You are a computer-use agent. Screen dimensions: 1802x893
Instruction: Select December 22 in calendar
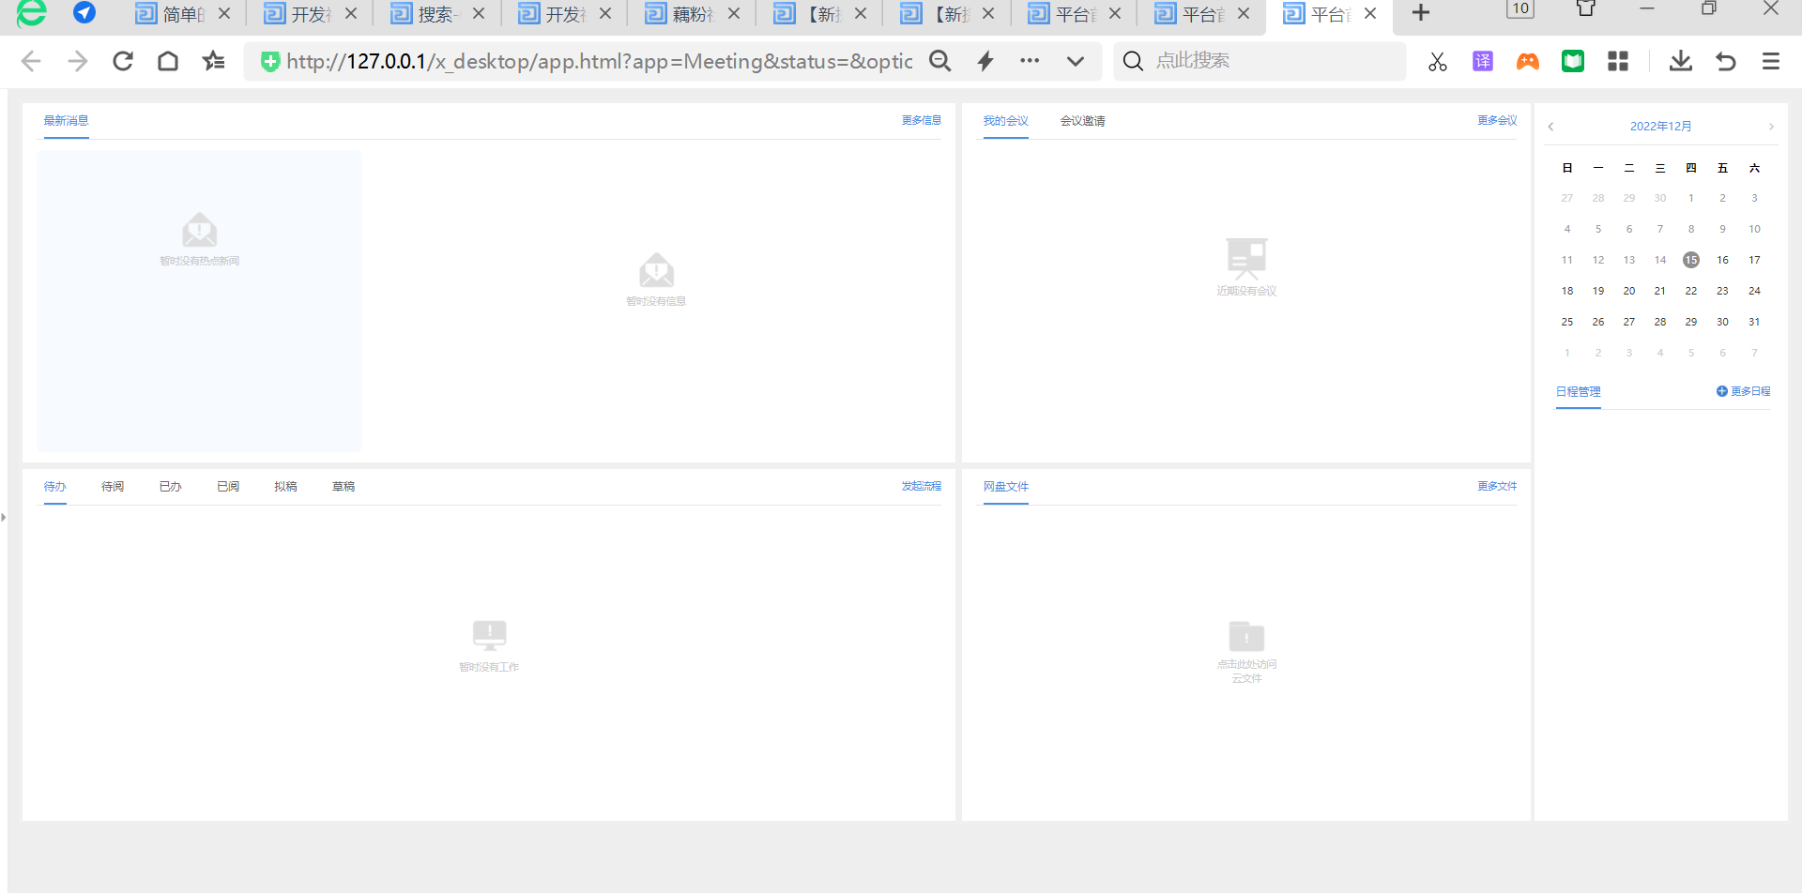[1691, 291]
